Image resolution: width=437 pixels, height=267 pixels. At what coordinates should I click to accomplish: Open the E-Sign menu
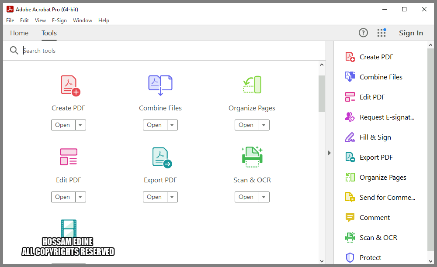[x=59, y=21]
